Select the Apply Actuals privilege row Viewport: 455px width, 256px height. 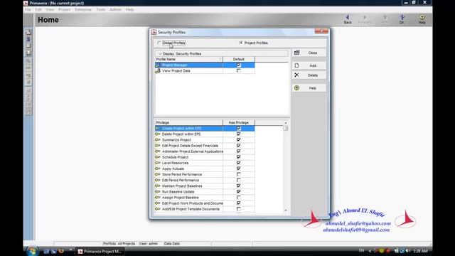(x=205, y=169)
